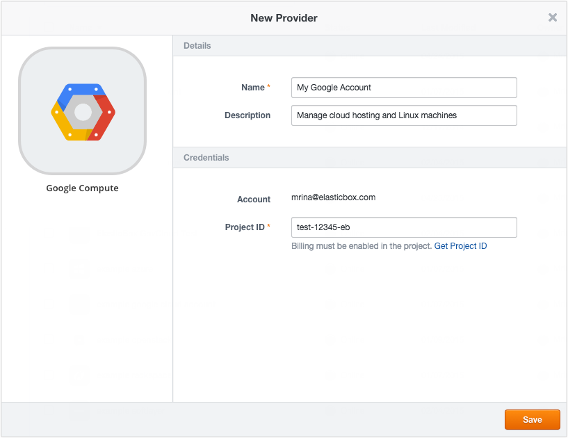Open the Get Project ID link

coord(460,246)
